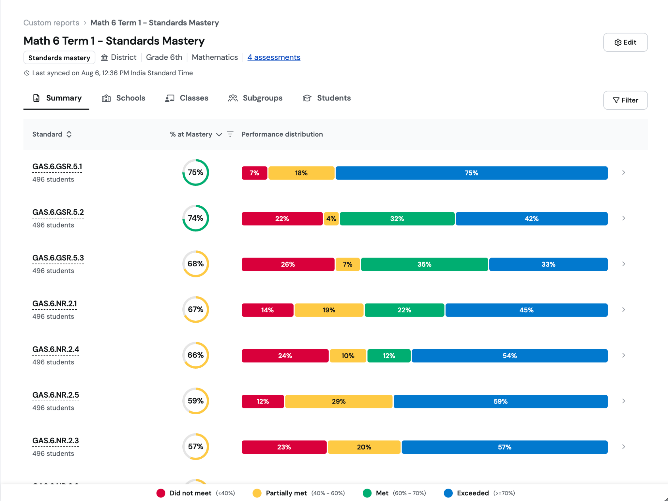
Task: Expand the GAS.6.NR.2.3 row chevron
Action: [624, 447]
